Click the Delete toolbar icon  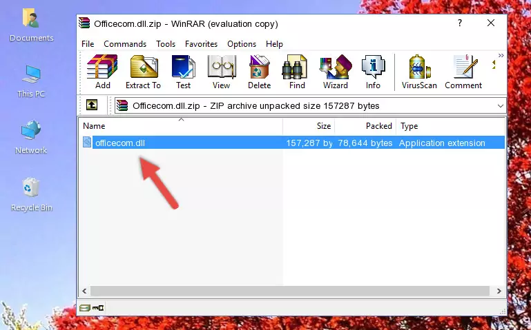coord(260,72)
